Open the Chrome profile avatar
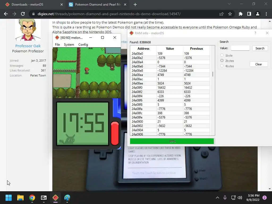Image resolution: width=272 pixels, height=204 pixels. [258, 14]
